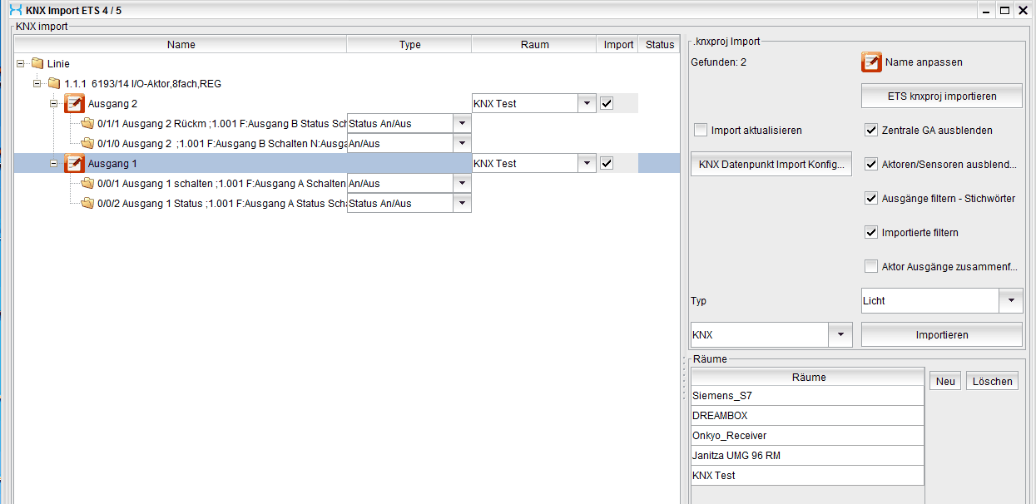1036x504 pixels.
Task: Collapse the Ausgang 1 node
Action: pos(53,163)
